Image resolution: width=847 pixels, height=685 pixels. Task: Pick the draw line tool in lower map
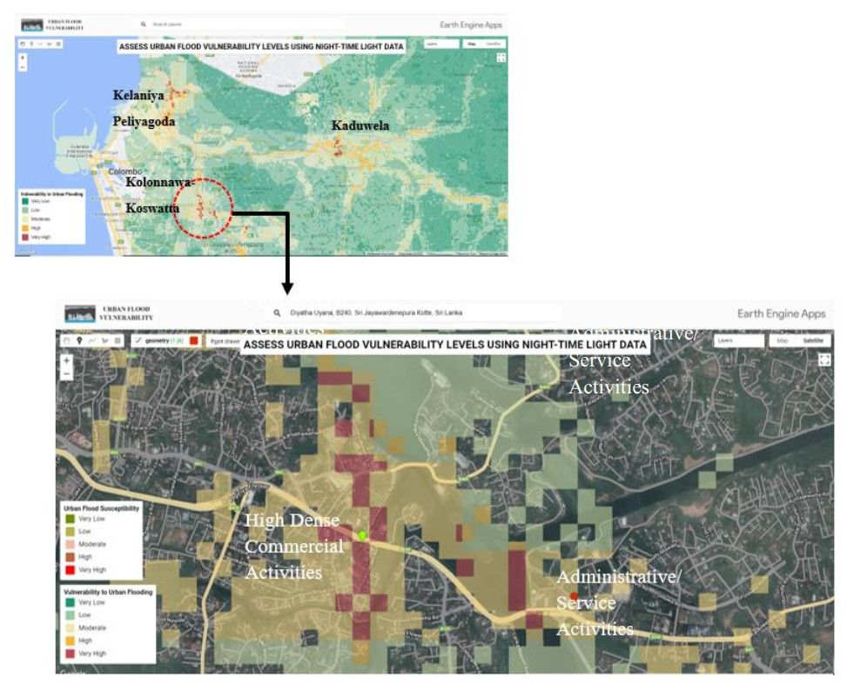coord(91,341)
